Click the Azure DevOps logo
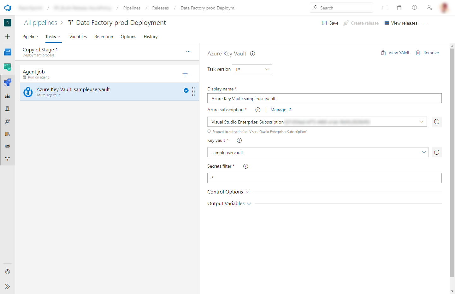Screen dimensions: 455x294 click(x=8, y=8)
